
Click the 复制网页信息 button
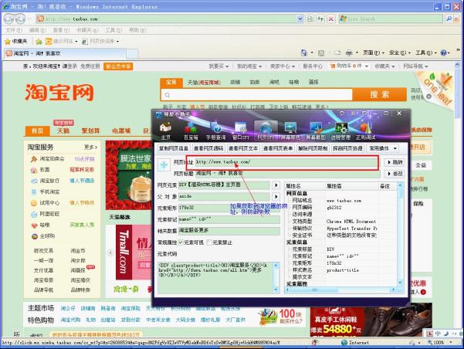(x=174, y=148)
